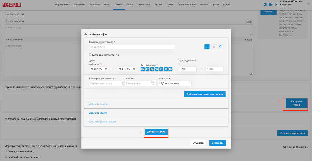Image resolution: width=312 pixels, height=161 pixels.
Task: Expand the Ставка НДС dropdown
Action: (x=175, y=83)
